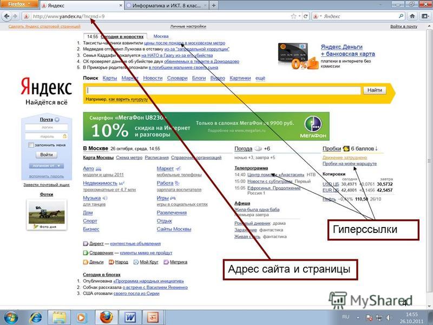Viewport: 433px width, 325px height.
Task: Reload the page with the refresh icon
Action: (x=305, y=16)
